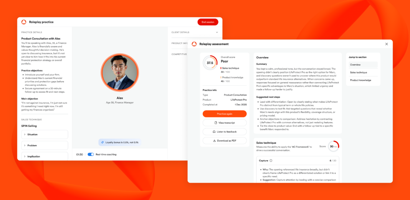Click Listen to feedback button
Viewport: 410px width, 200px height.
coord(225,132)
